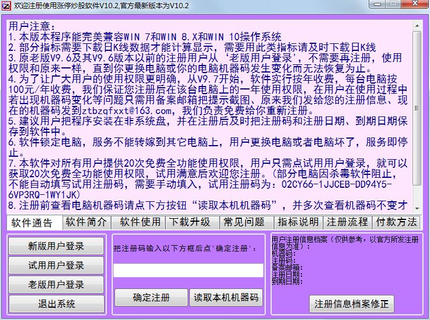Click the notice vertical scrollbar thumb
This screenshot has height=320, width=430.
click(417, 108)
